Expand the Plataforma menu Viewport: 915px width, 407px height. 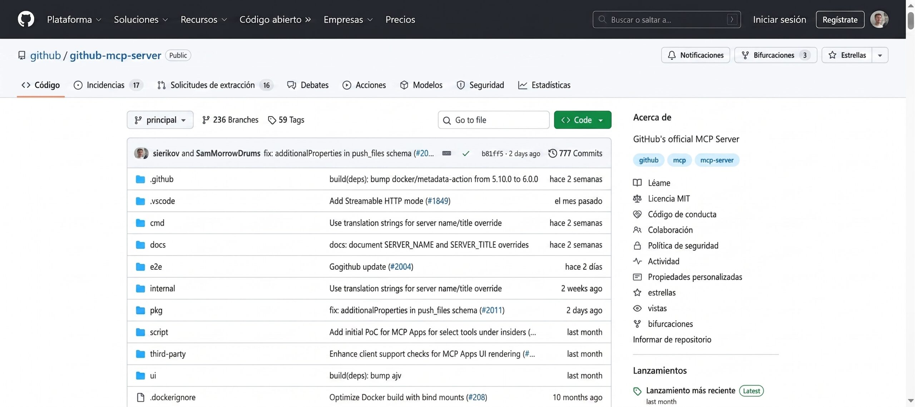click(x=74, y=19)
